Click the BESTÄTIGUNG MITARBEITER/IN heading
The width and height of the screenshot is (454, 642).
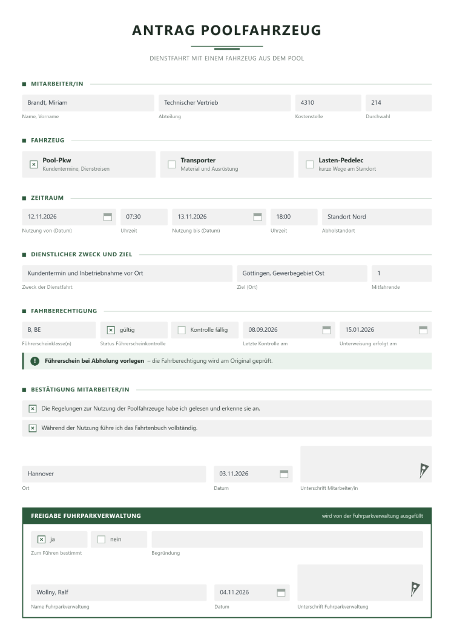tap(81, 390)
